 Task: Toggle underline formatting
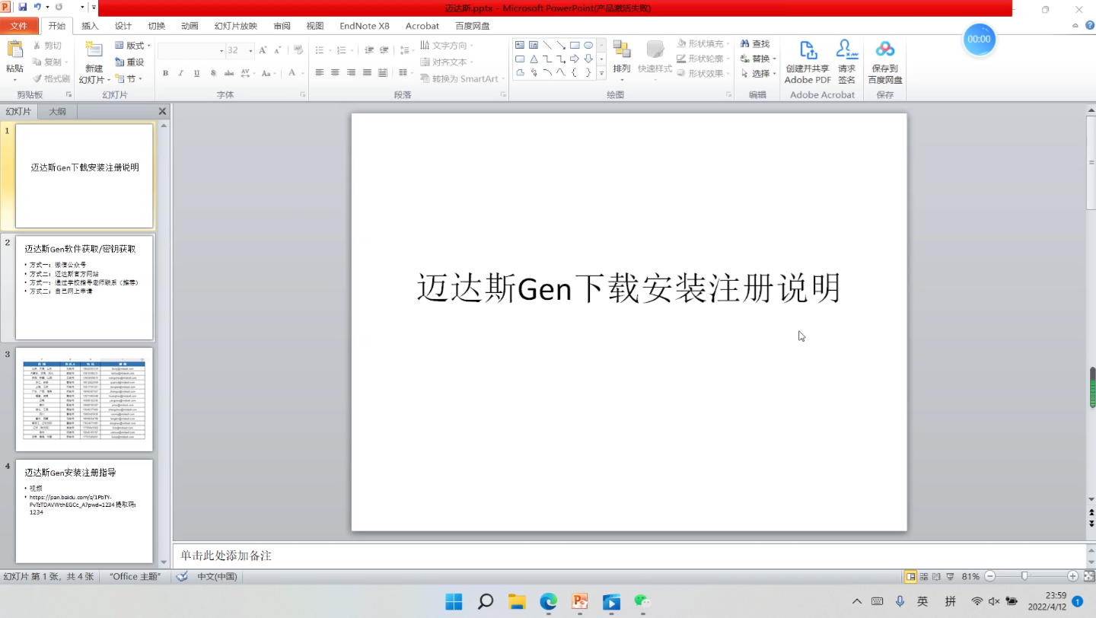196,73
